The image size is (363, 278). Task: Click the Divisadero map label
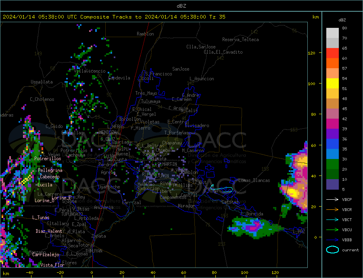click(197, 125)
